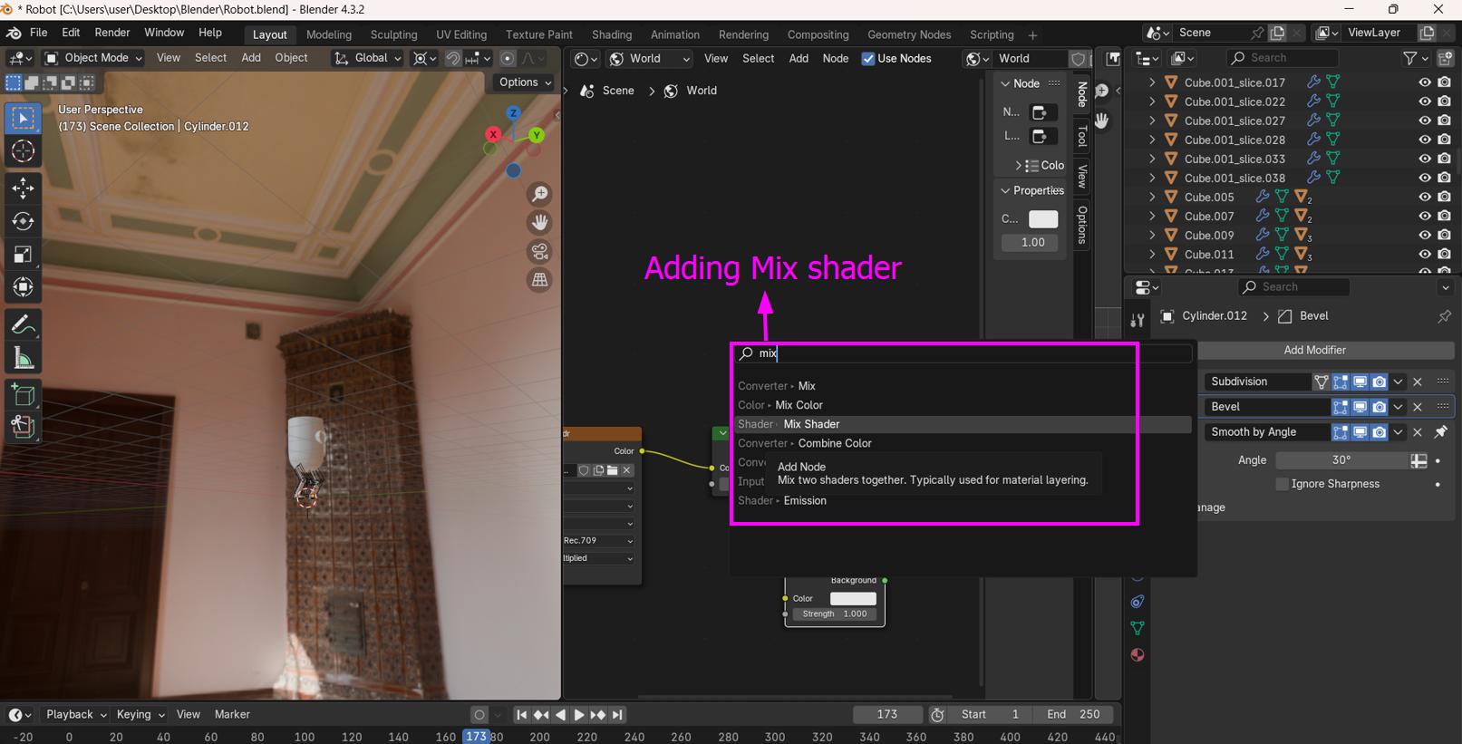Image resolution: width=1462 pixels, height=744 pixels.
Task: Select the Move tool
Action: (24, 188)
